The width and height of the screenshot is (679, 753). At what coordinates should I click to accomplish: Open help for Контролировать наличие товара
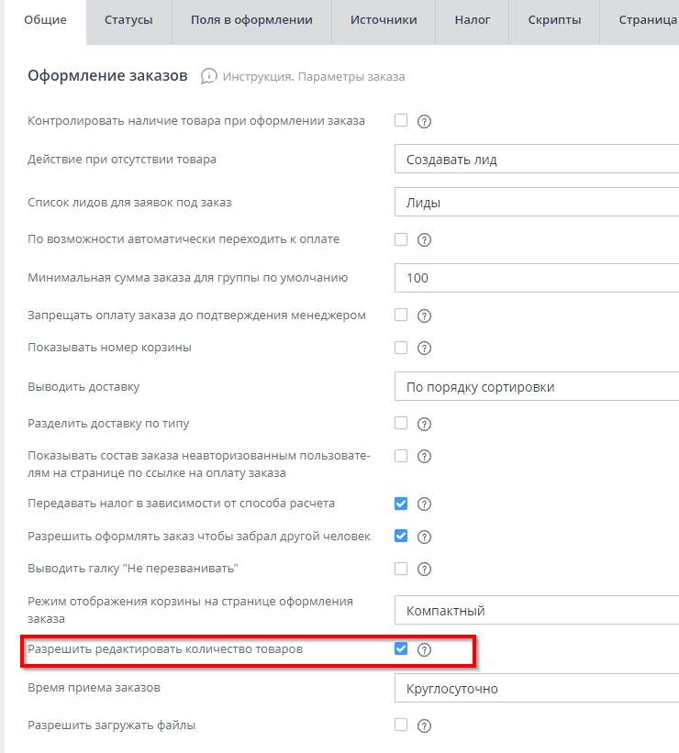pos(424,120)
